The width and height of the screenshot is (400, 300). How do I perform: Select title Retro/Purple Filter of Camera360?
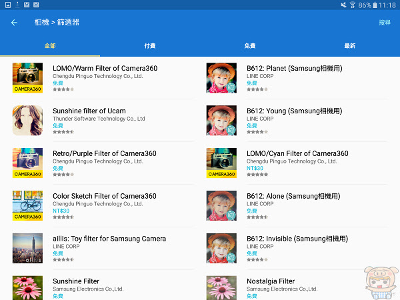pyautogui.click(x=105, y=153)
